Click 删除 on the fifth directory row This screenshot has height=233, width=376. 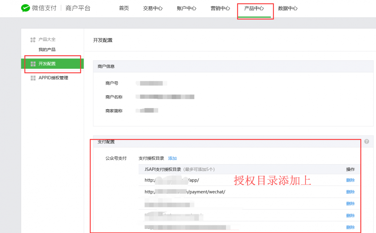pyautogui.click(x=350, y=227)
